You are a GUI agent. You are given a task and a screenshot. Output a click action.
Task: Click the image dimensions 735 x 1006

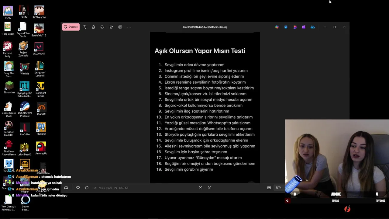105,188
